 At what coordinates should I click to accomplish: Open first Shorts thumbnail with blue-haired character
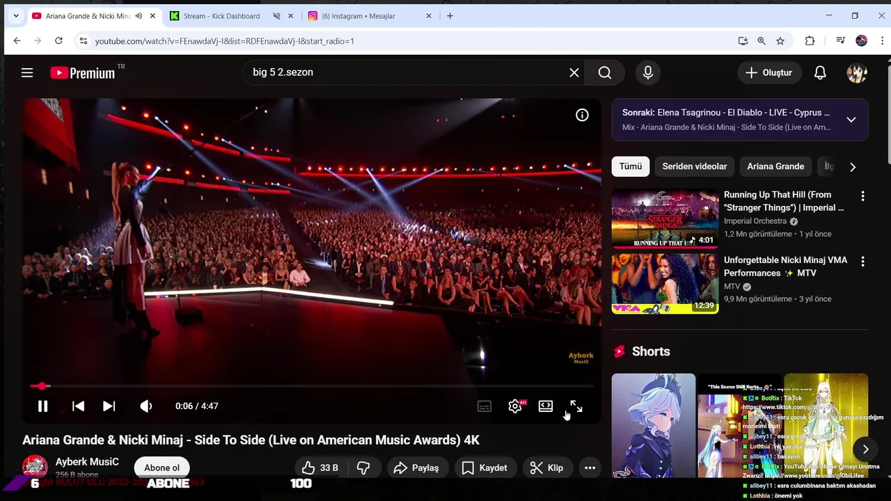[654, 426]
